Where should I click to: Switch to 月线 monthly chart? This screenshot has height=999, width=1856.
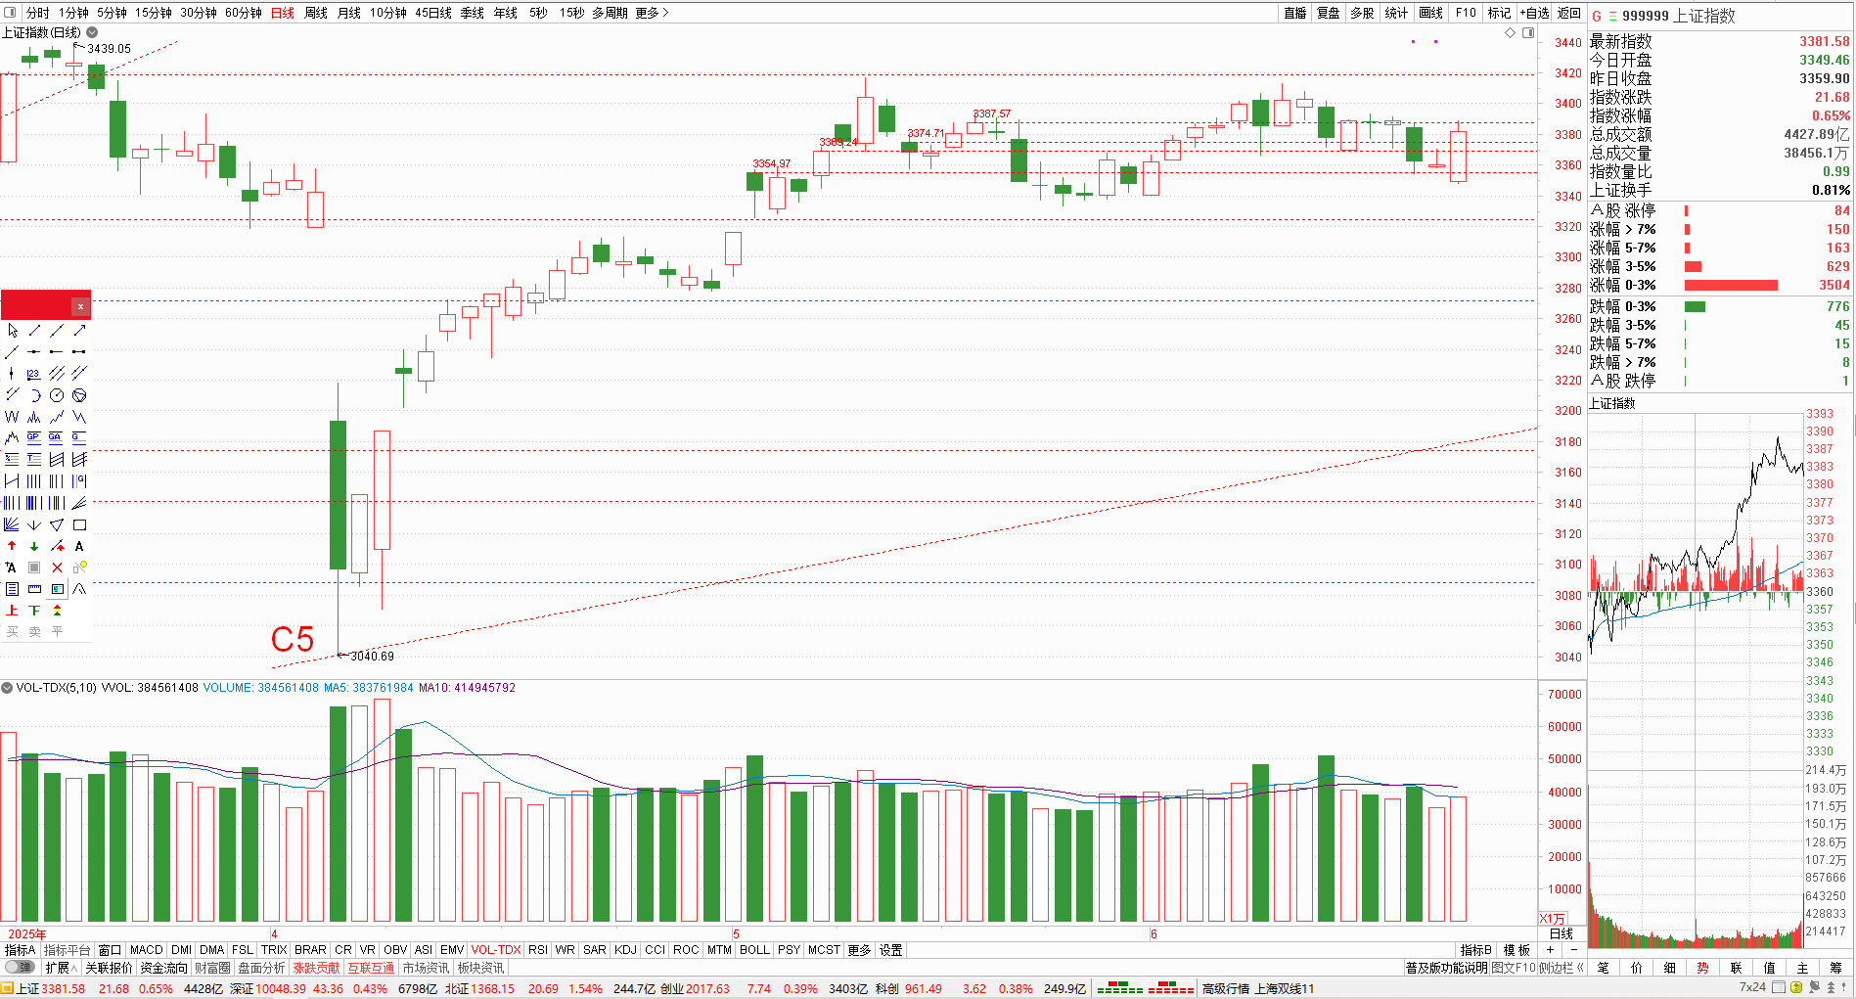click(348, 13)
